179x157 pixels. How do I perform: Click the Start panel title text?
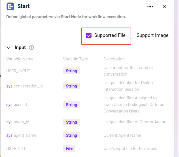23,6
